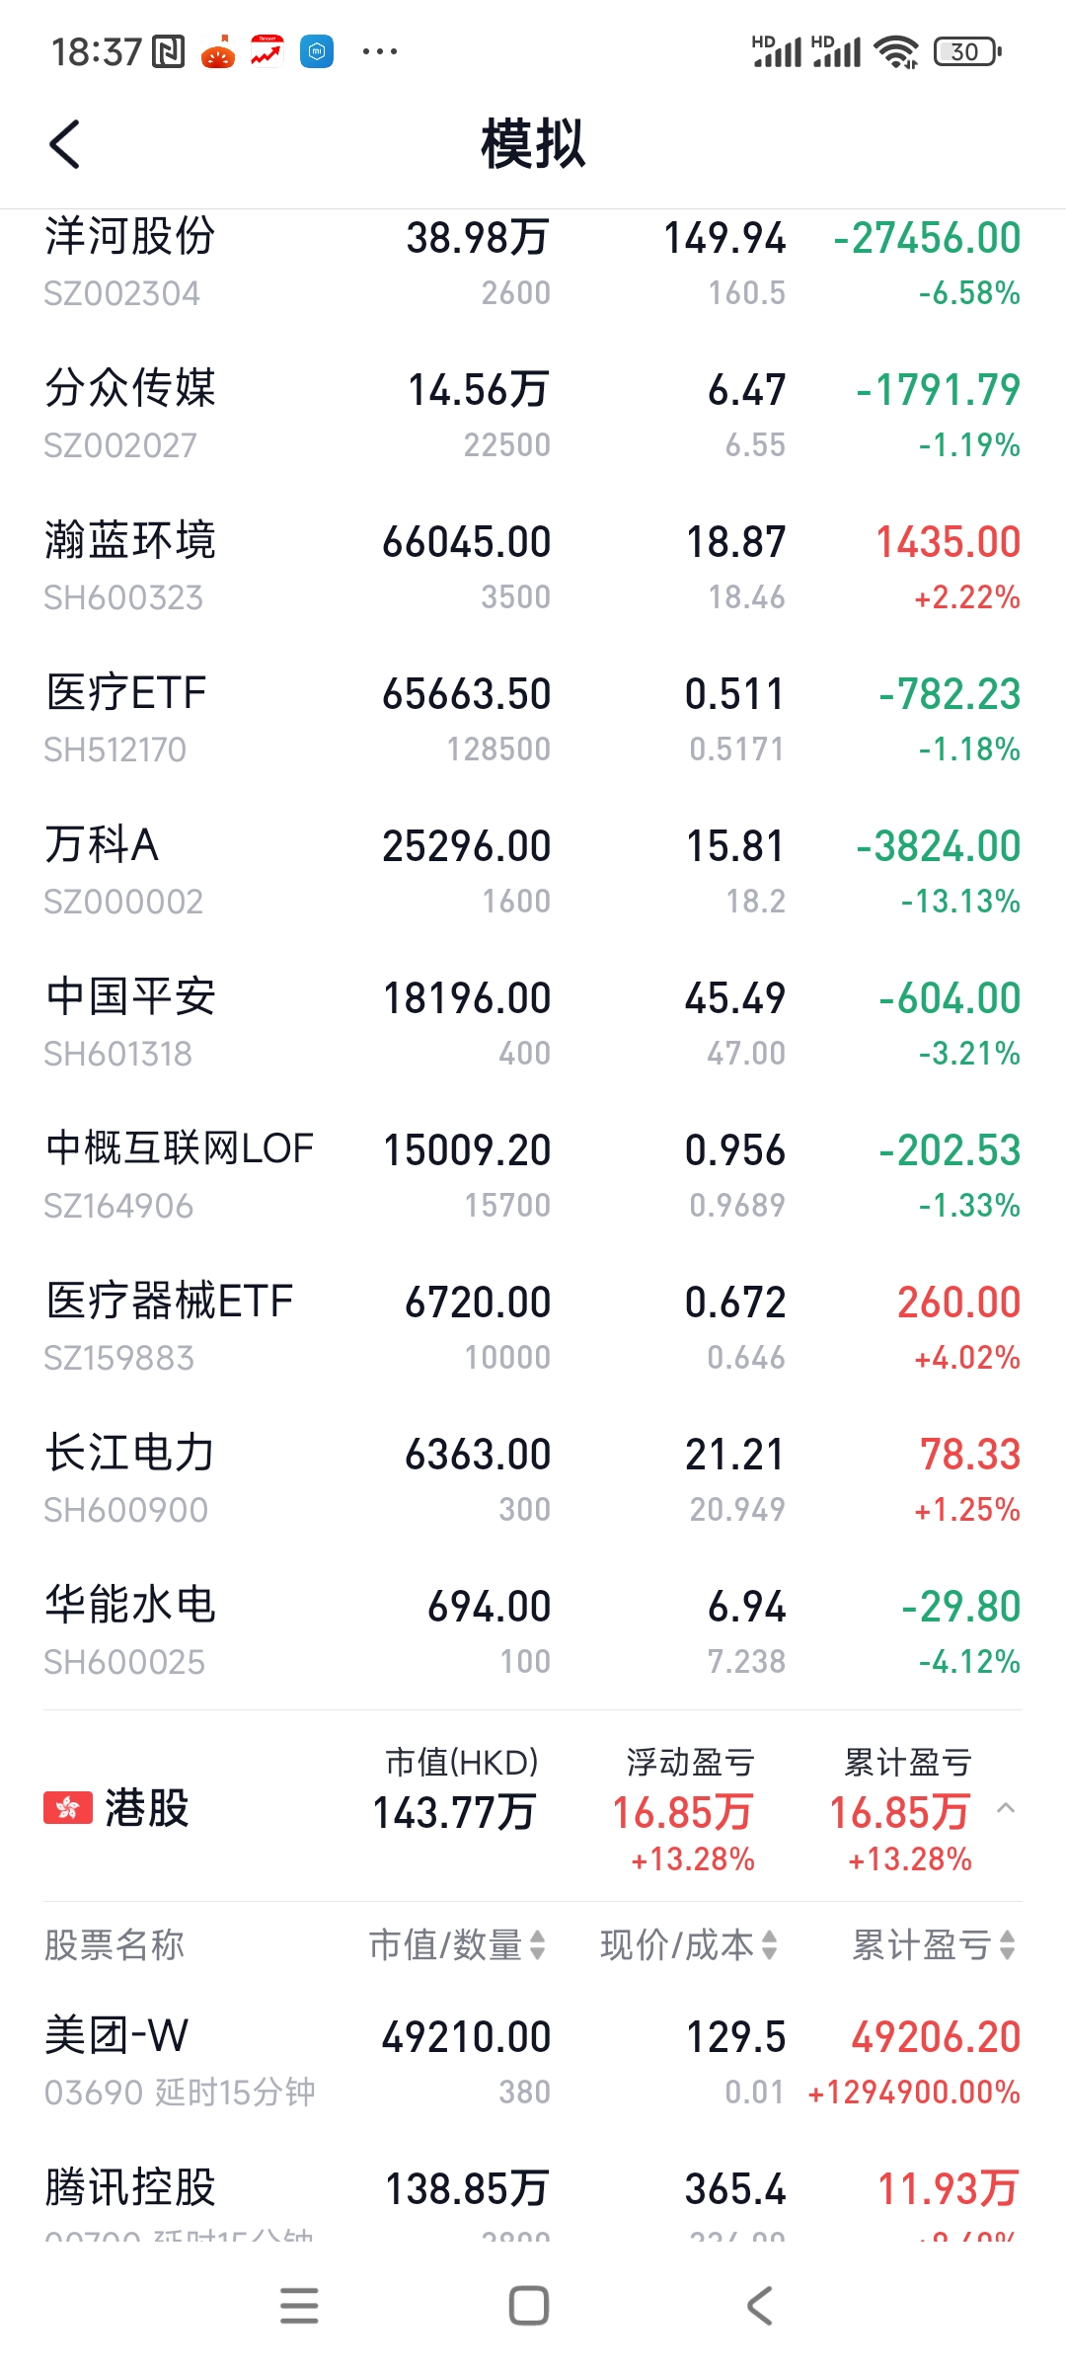This screenshot has height=2370, width=1066.
Task: Open the Wi-Fi status icon
Action: (x=896, y=51)
